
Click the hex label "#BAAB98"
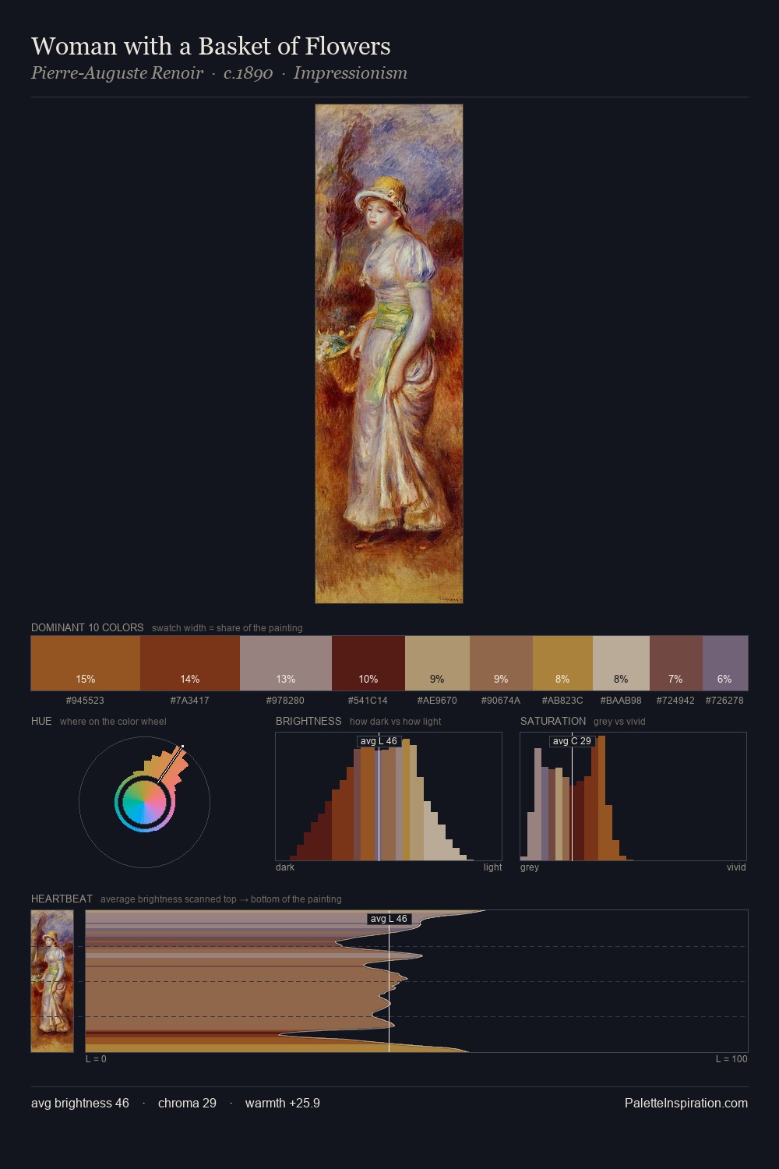pyautogui.click(x=621, y=701)
